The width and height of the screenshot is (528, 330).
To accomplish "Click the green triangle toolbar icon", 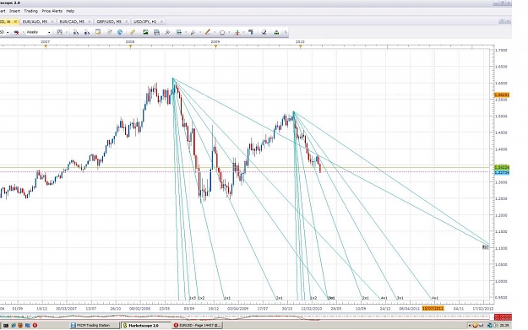I will (276, 32).
